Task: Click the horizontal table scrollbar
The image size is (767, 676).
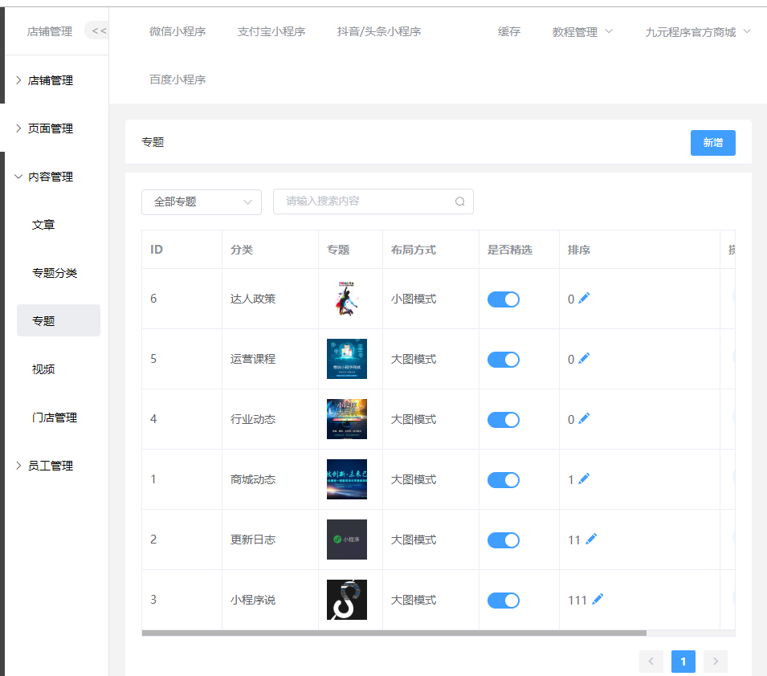Action: coord(394,633)
